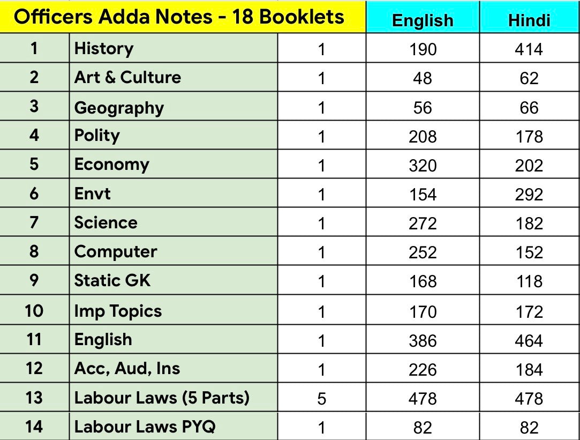Click the English subject in row 11
Image resolution: width=580 pixels, height=440 pixels.
[x=103, y=340]
